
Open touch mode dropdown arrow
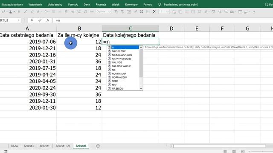pos(14,11)
